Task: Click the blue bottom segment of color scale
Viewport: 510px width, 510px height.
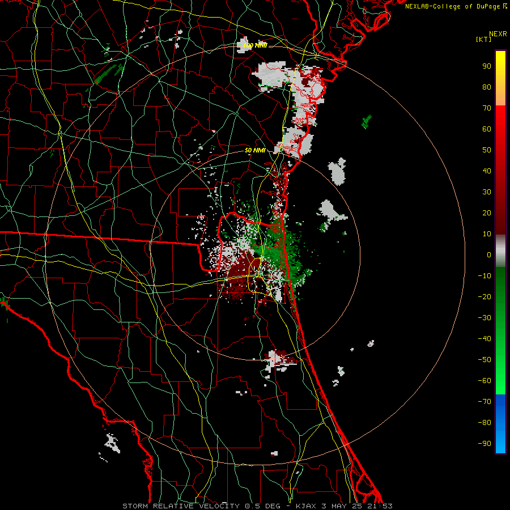Action: point(500,424)
